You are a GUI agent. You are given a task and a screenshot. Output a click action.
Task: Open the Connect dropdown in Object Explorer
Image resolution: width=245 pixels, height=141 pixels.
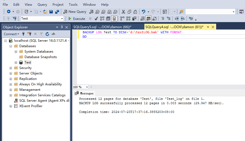[11, 34]
